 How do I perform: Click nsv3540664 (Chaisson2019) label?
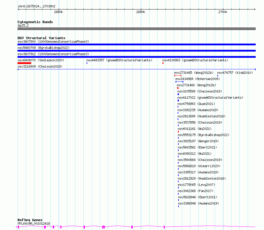coord(200,160)
